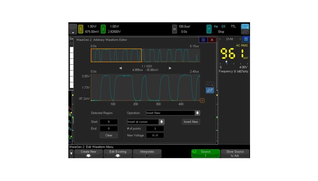Close the Arbitrary Waveform Editor dialog
Image resolution: width=318 pixels, height=181 pixels.
click(x=212, y=40)
